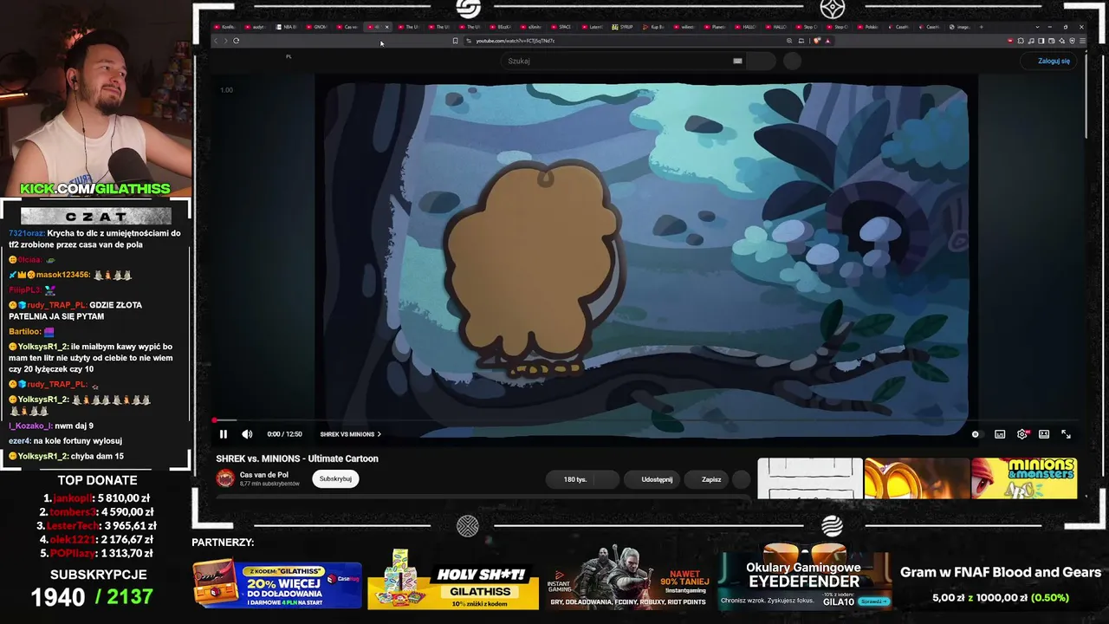
Task: Open the Cas van de Pol channel avatar
Action: point(225,478)
